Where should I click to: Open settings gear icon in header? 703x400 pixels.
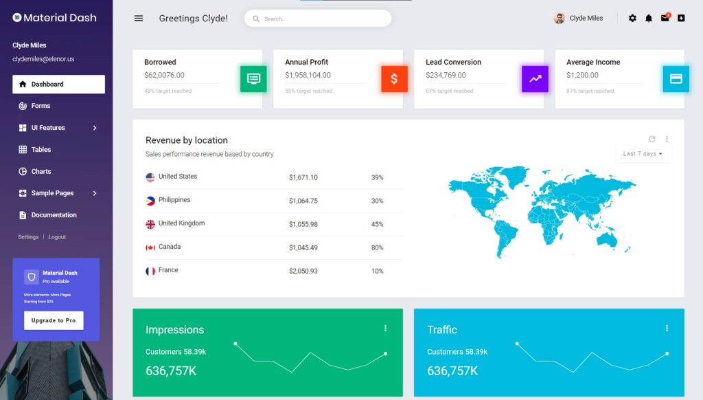click(x=632, y=18)
